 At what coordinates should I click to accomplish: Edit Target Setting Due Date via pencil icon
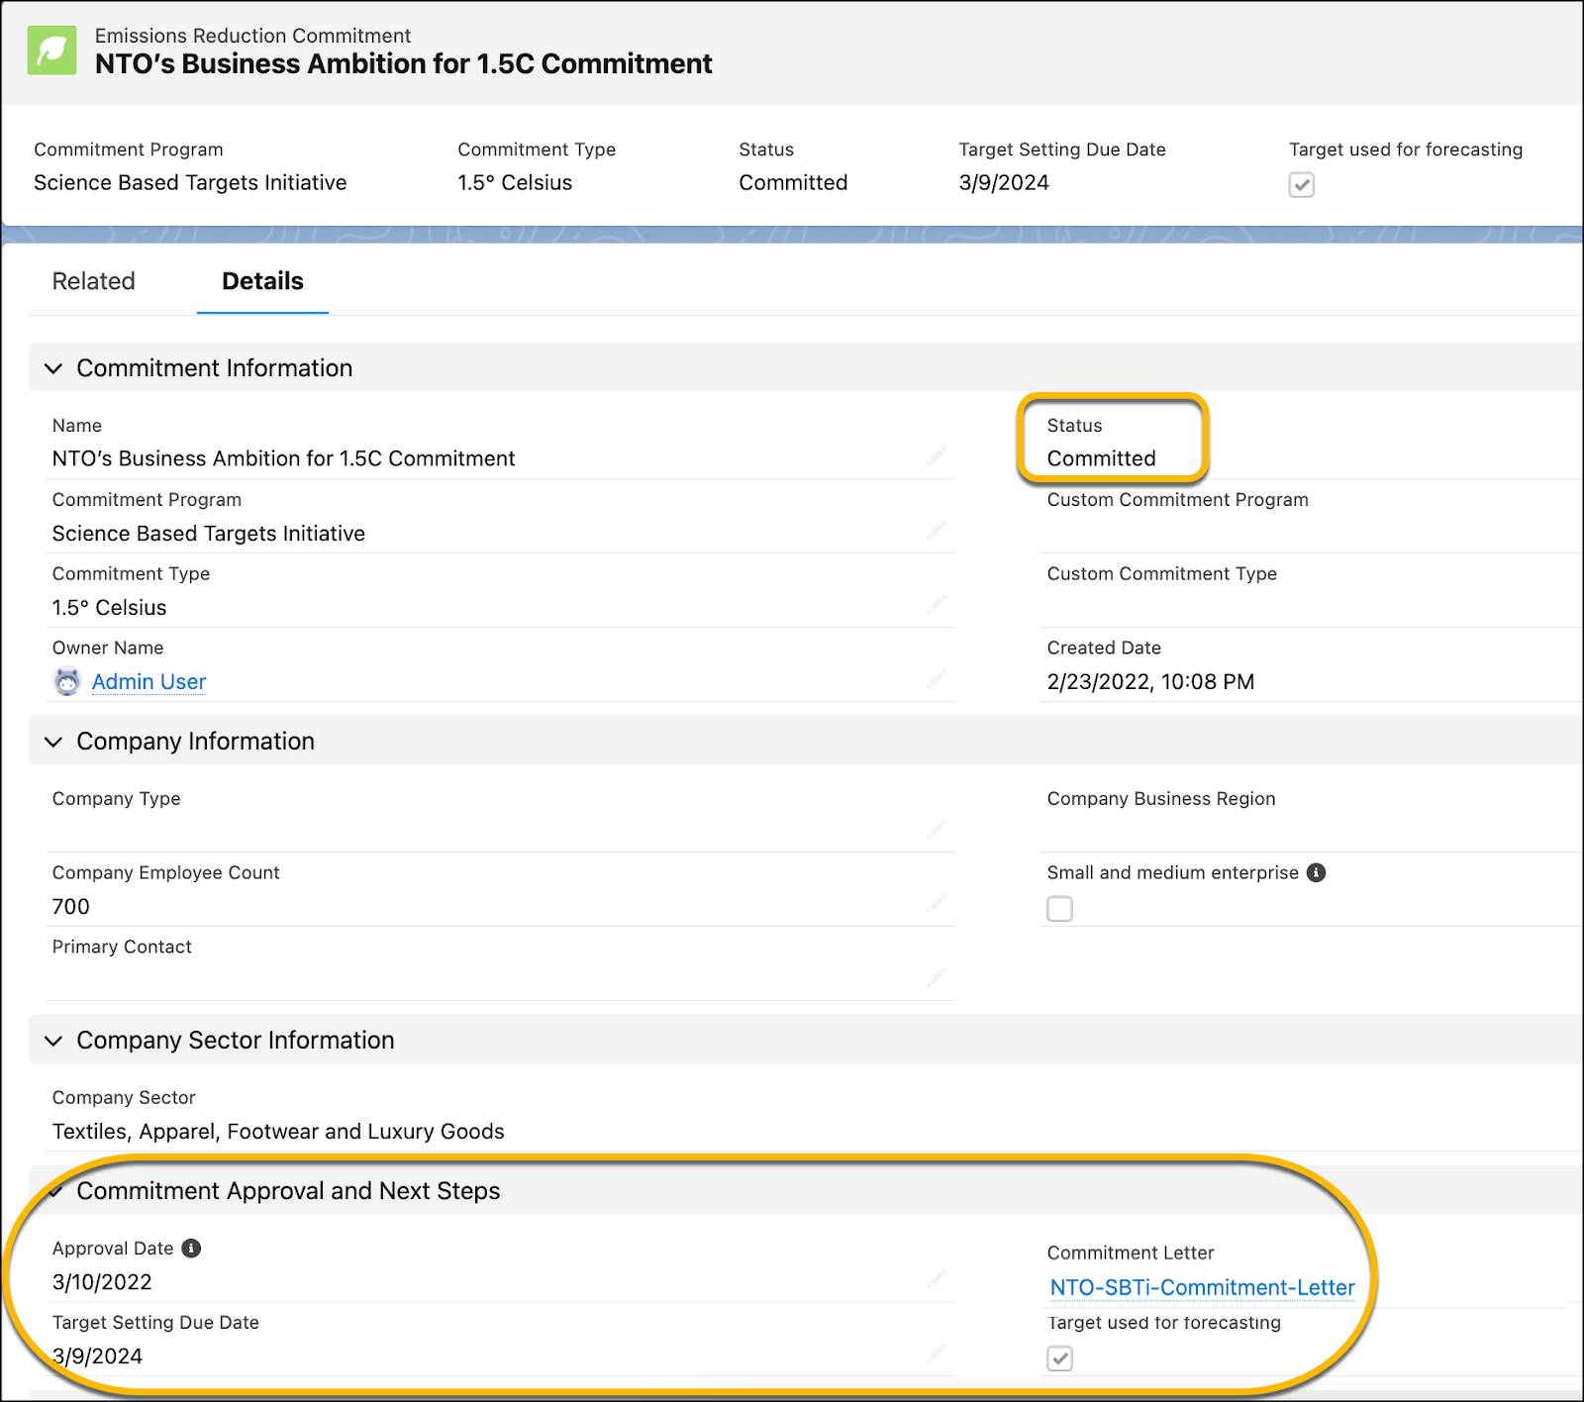(937, 1353)
